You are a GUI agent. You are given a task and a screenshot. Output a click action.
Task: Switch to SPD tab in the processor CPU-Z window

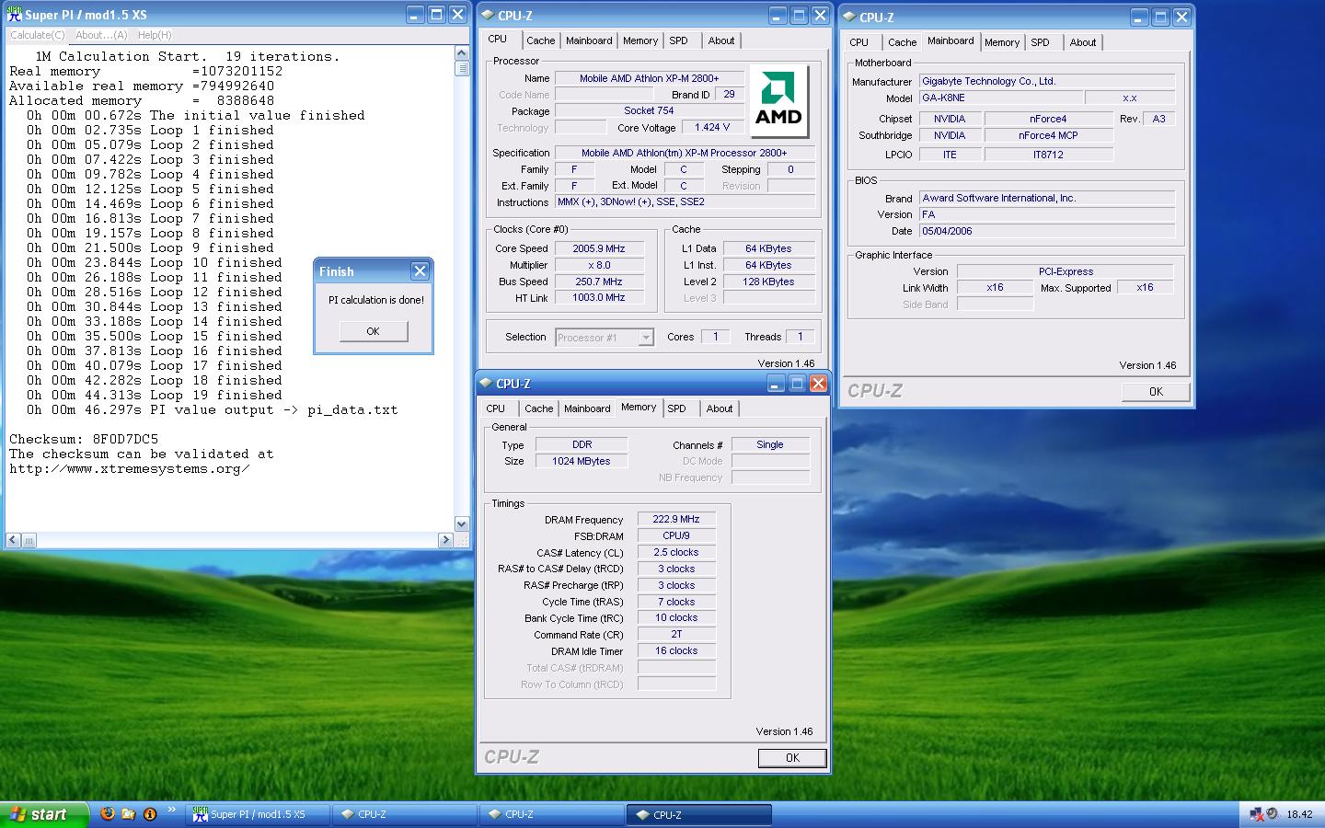click(679, 40)
